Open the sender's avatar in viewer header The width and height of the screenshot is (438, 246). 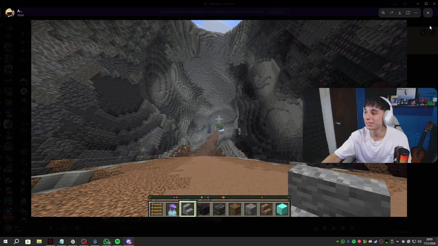pos(10,13)
